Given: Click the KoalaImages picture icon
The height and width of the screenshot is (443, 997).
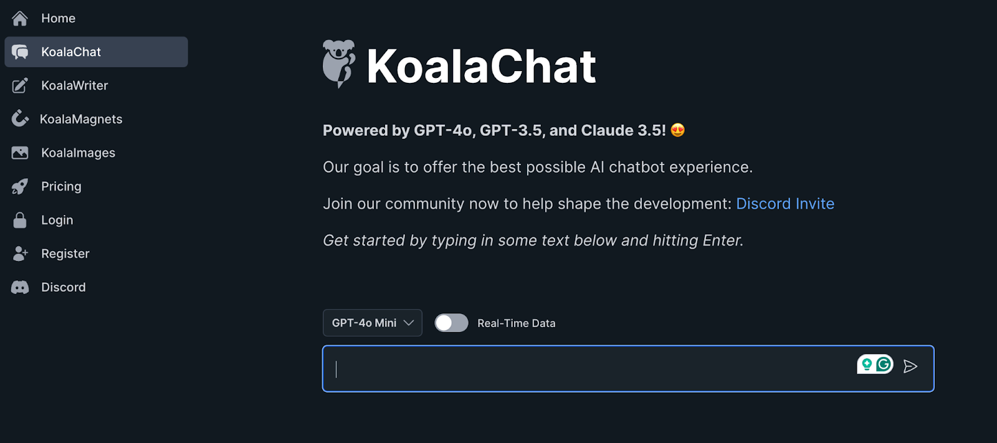Looking at the screenshot, I should point(20,153).
